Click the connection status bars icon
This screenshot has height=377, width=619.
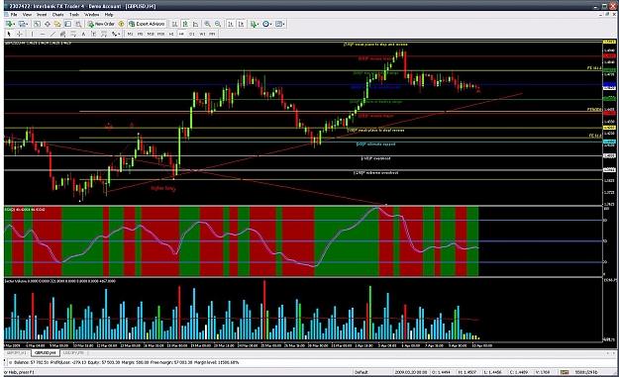[565, 372]
